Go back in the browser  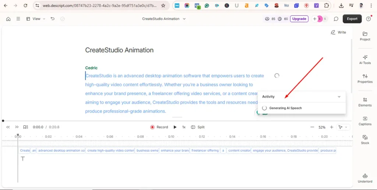pos(6,6)
